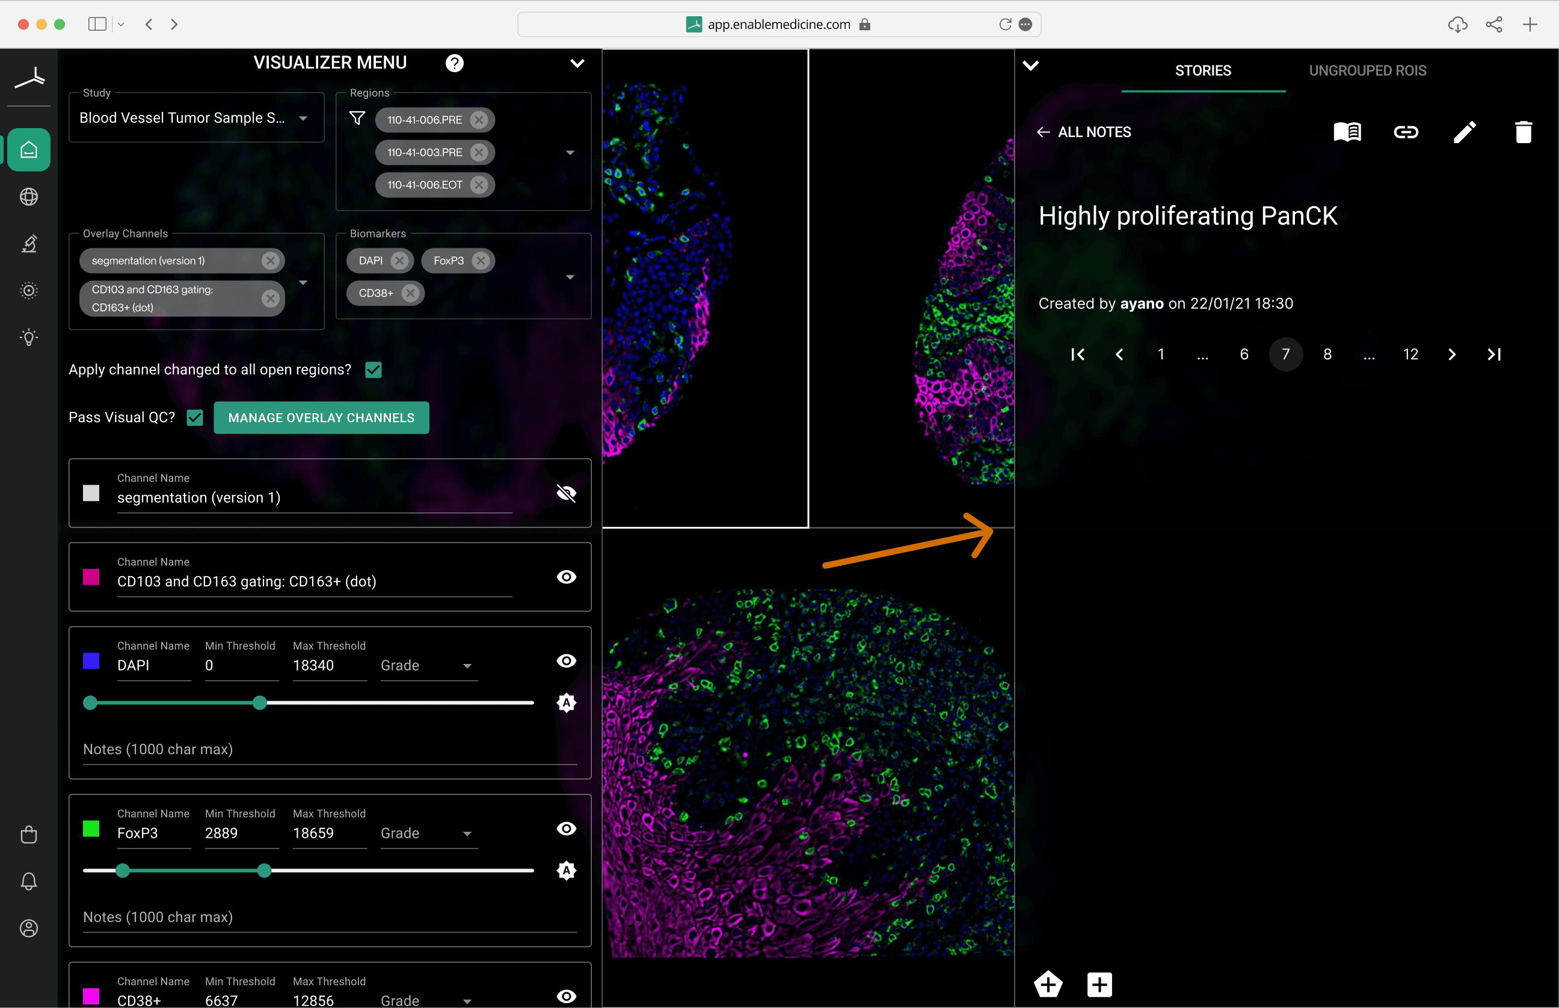Click the Visualizer Menu help question mark
Image resolution: width=1559 pixels, height=1008 pixels.
(454, 64)
